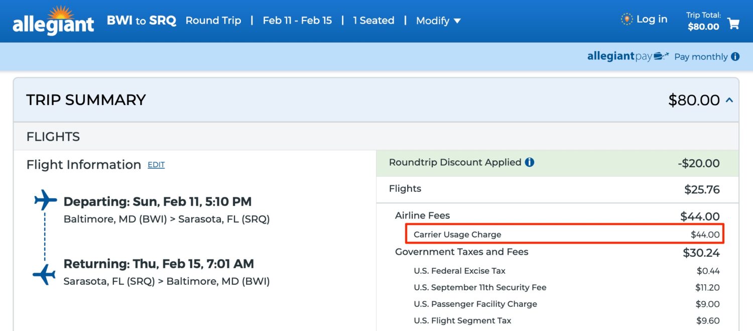Click the AllegiantPay suitcase-and-plane icon

pyautogui.click(x=660, y=56)
